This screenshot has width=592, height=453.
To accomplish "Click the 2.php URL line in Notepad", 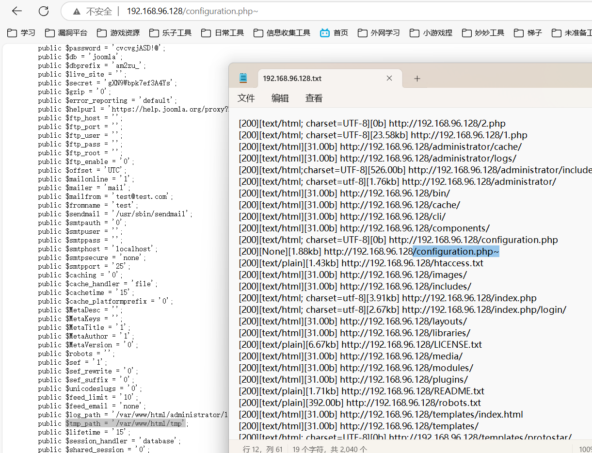I will pyautogui.click(x=372, y=123).
